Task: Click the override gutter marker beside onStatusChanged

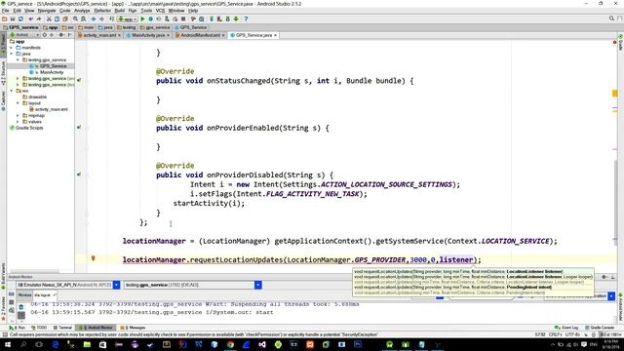Action: [x=79, y=80]
